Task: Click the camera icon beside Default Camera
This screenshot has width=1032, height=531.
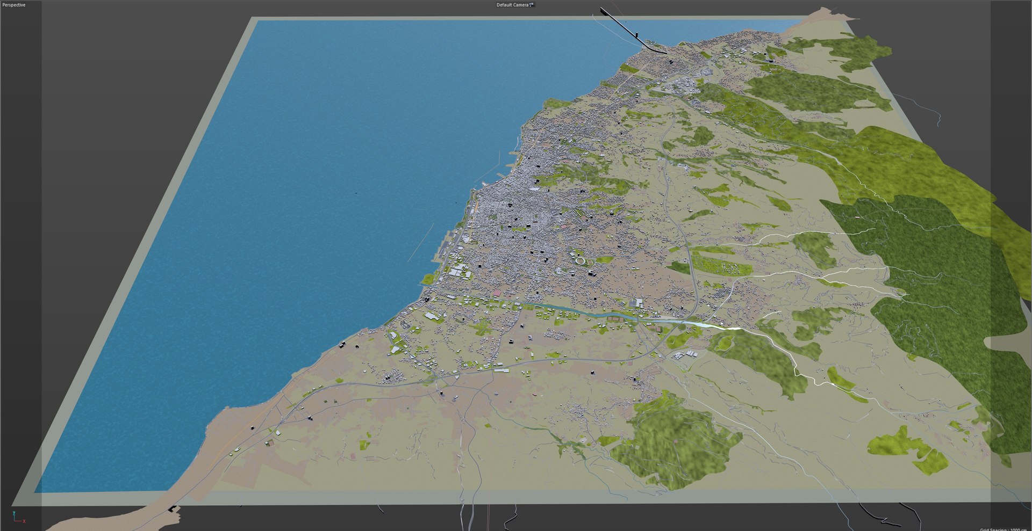Action: coord(532,5)
